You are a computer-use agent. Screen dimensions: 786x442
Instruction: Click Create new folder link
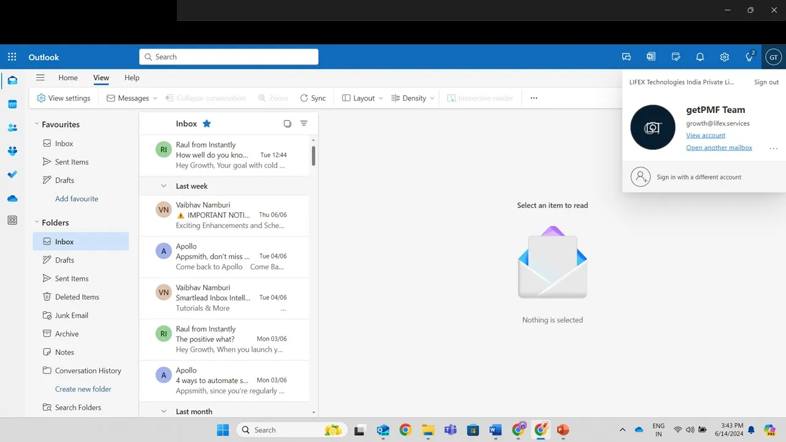[x=84, y=389]
